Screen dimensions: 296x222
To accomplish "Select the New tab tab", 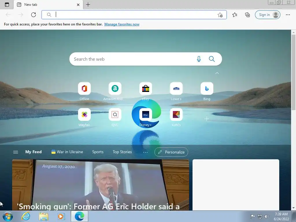I will 48,5.
